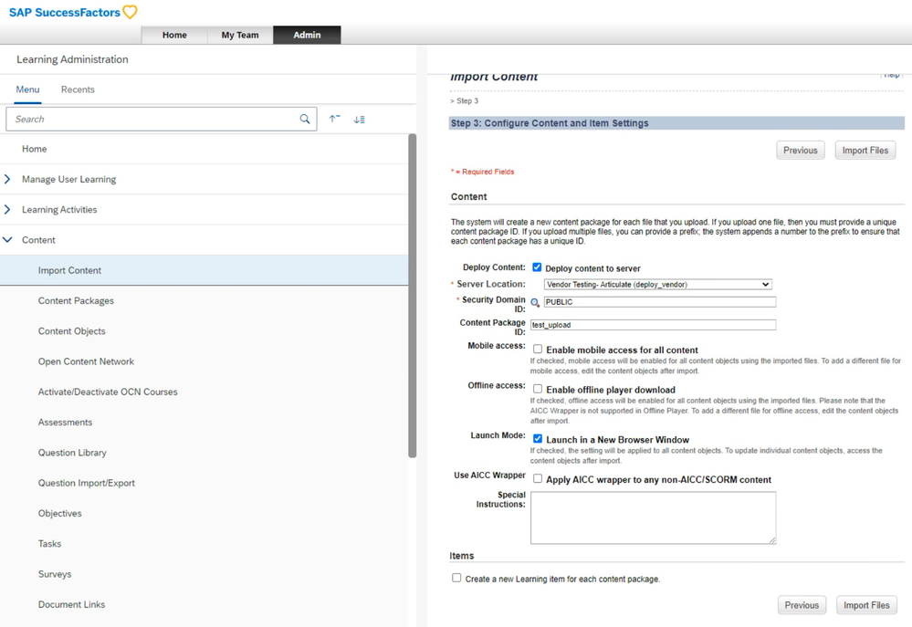Open the My Team tab
Viewport: 912px width, 627px height.
240,35
